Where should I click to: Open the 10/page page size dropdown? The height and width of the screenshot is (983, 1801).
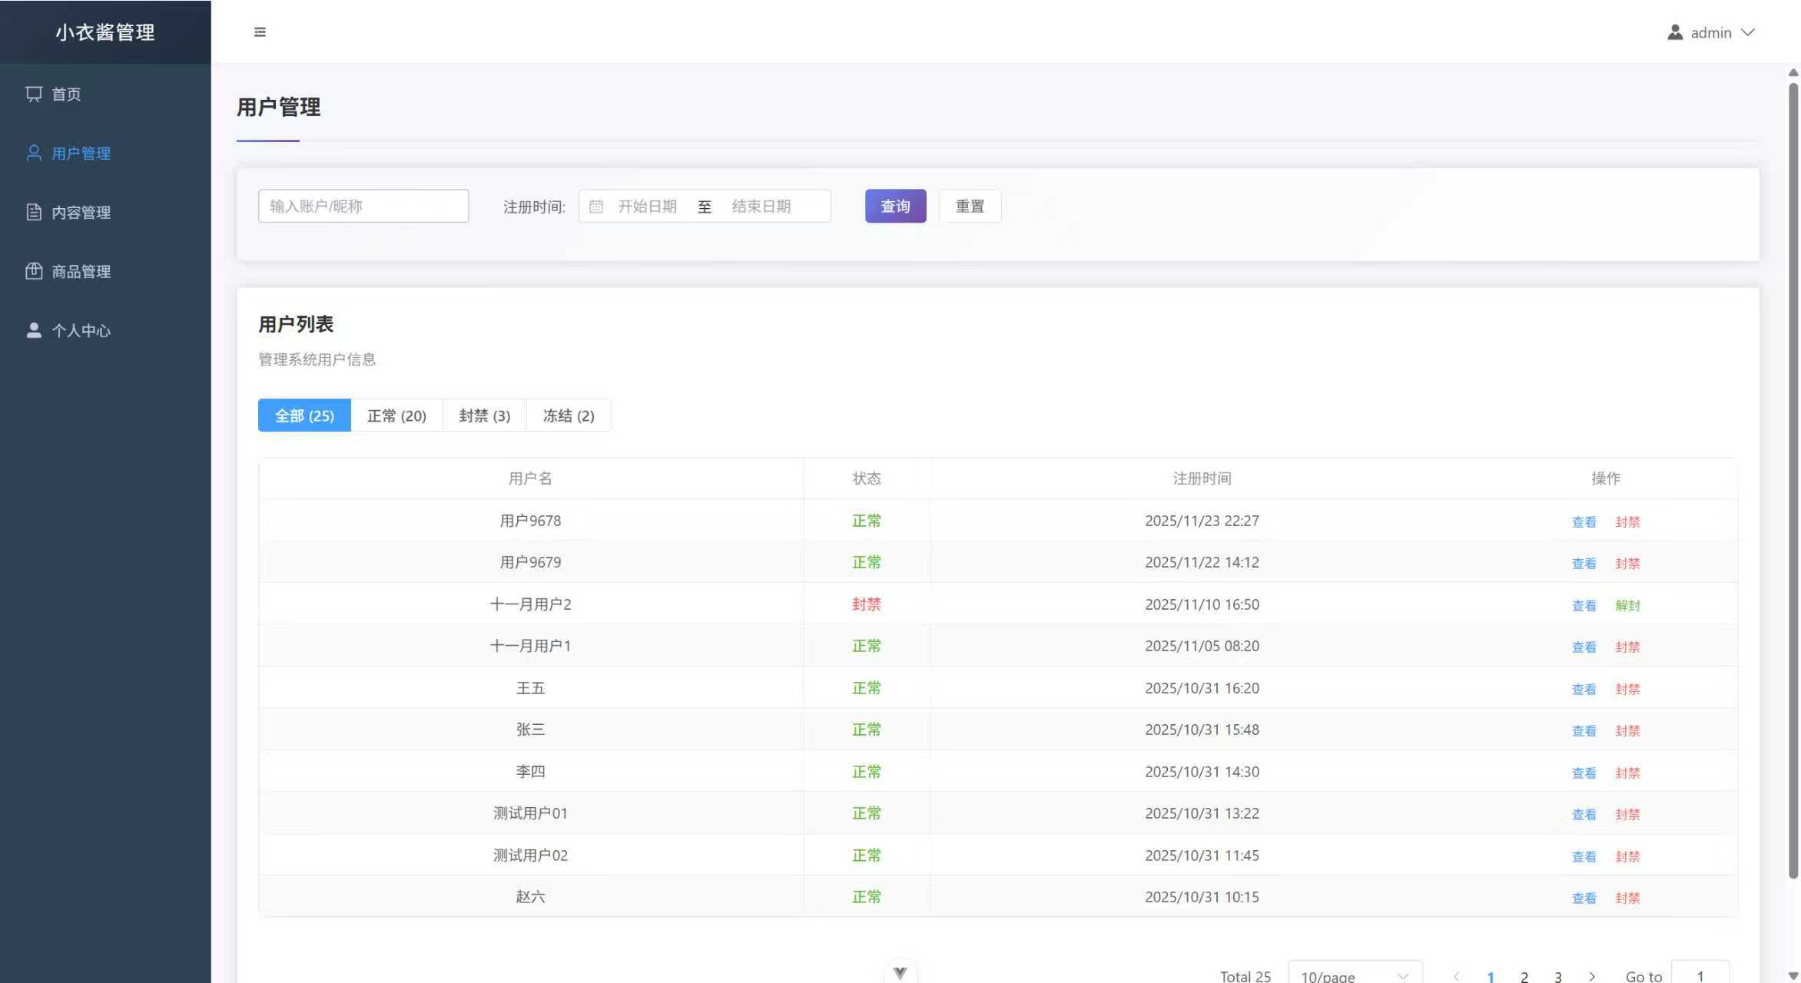pyautogui.click(x=1354, y=975)
